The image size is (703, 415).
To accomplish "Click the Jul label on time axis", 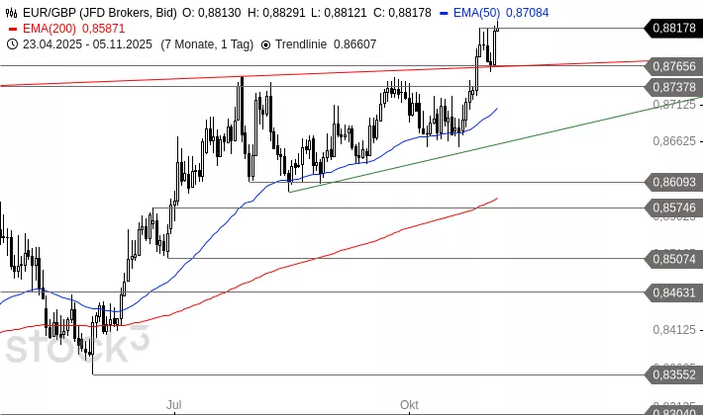I will (174, 404).
